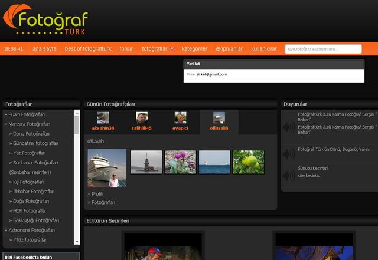Open the kullanıcılar menu item
The height and width of the screenshot is (260, 378).
[x=264, y=49]
